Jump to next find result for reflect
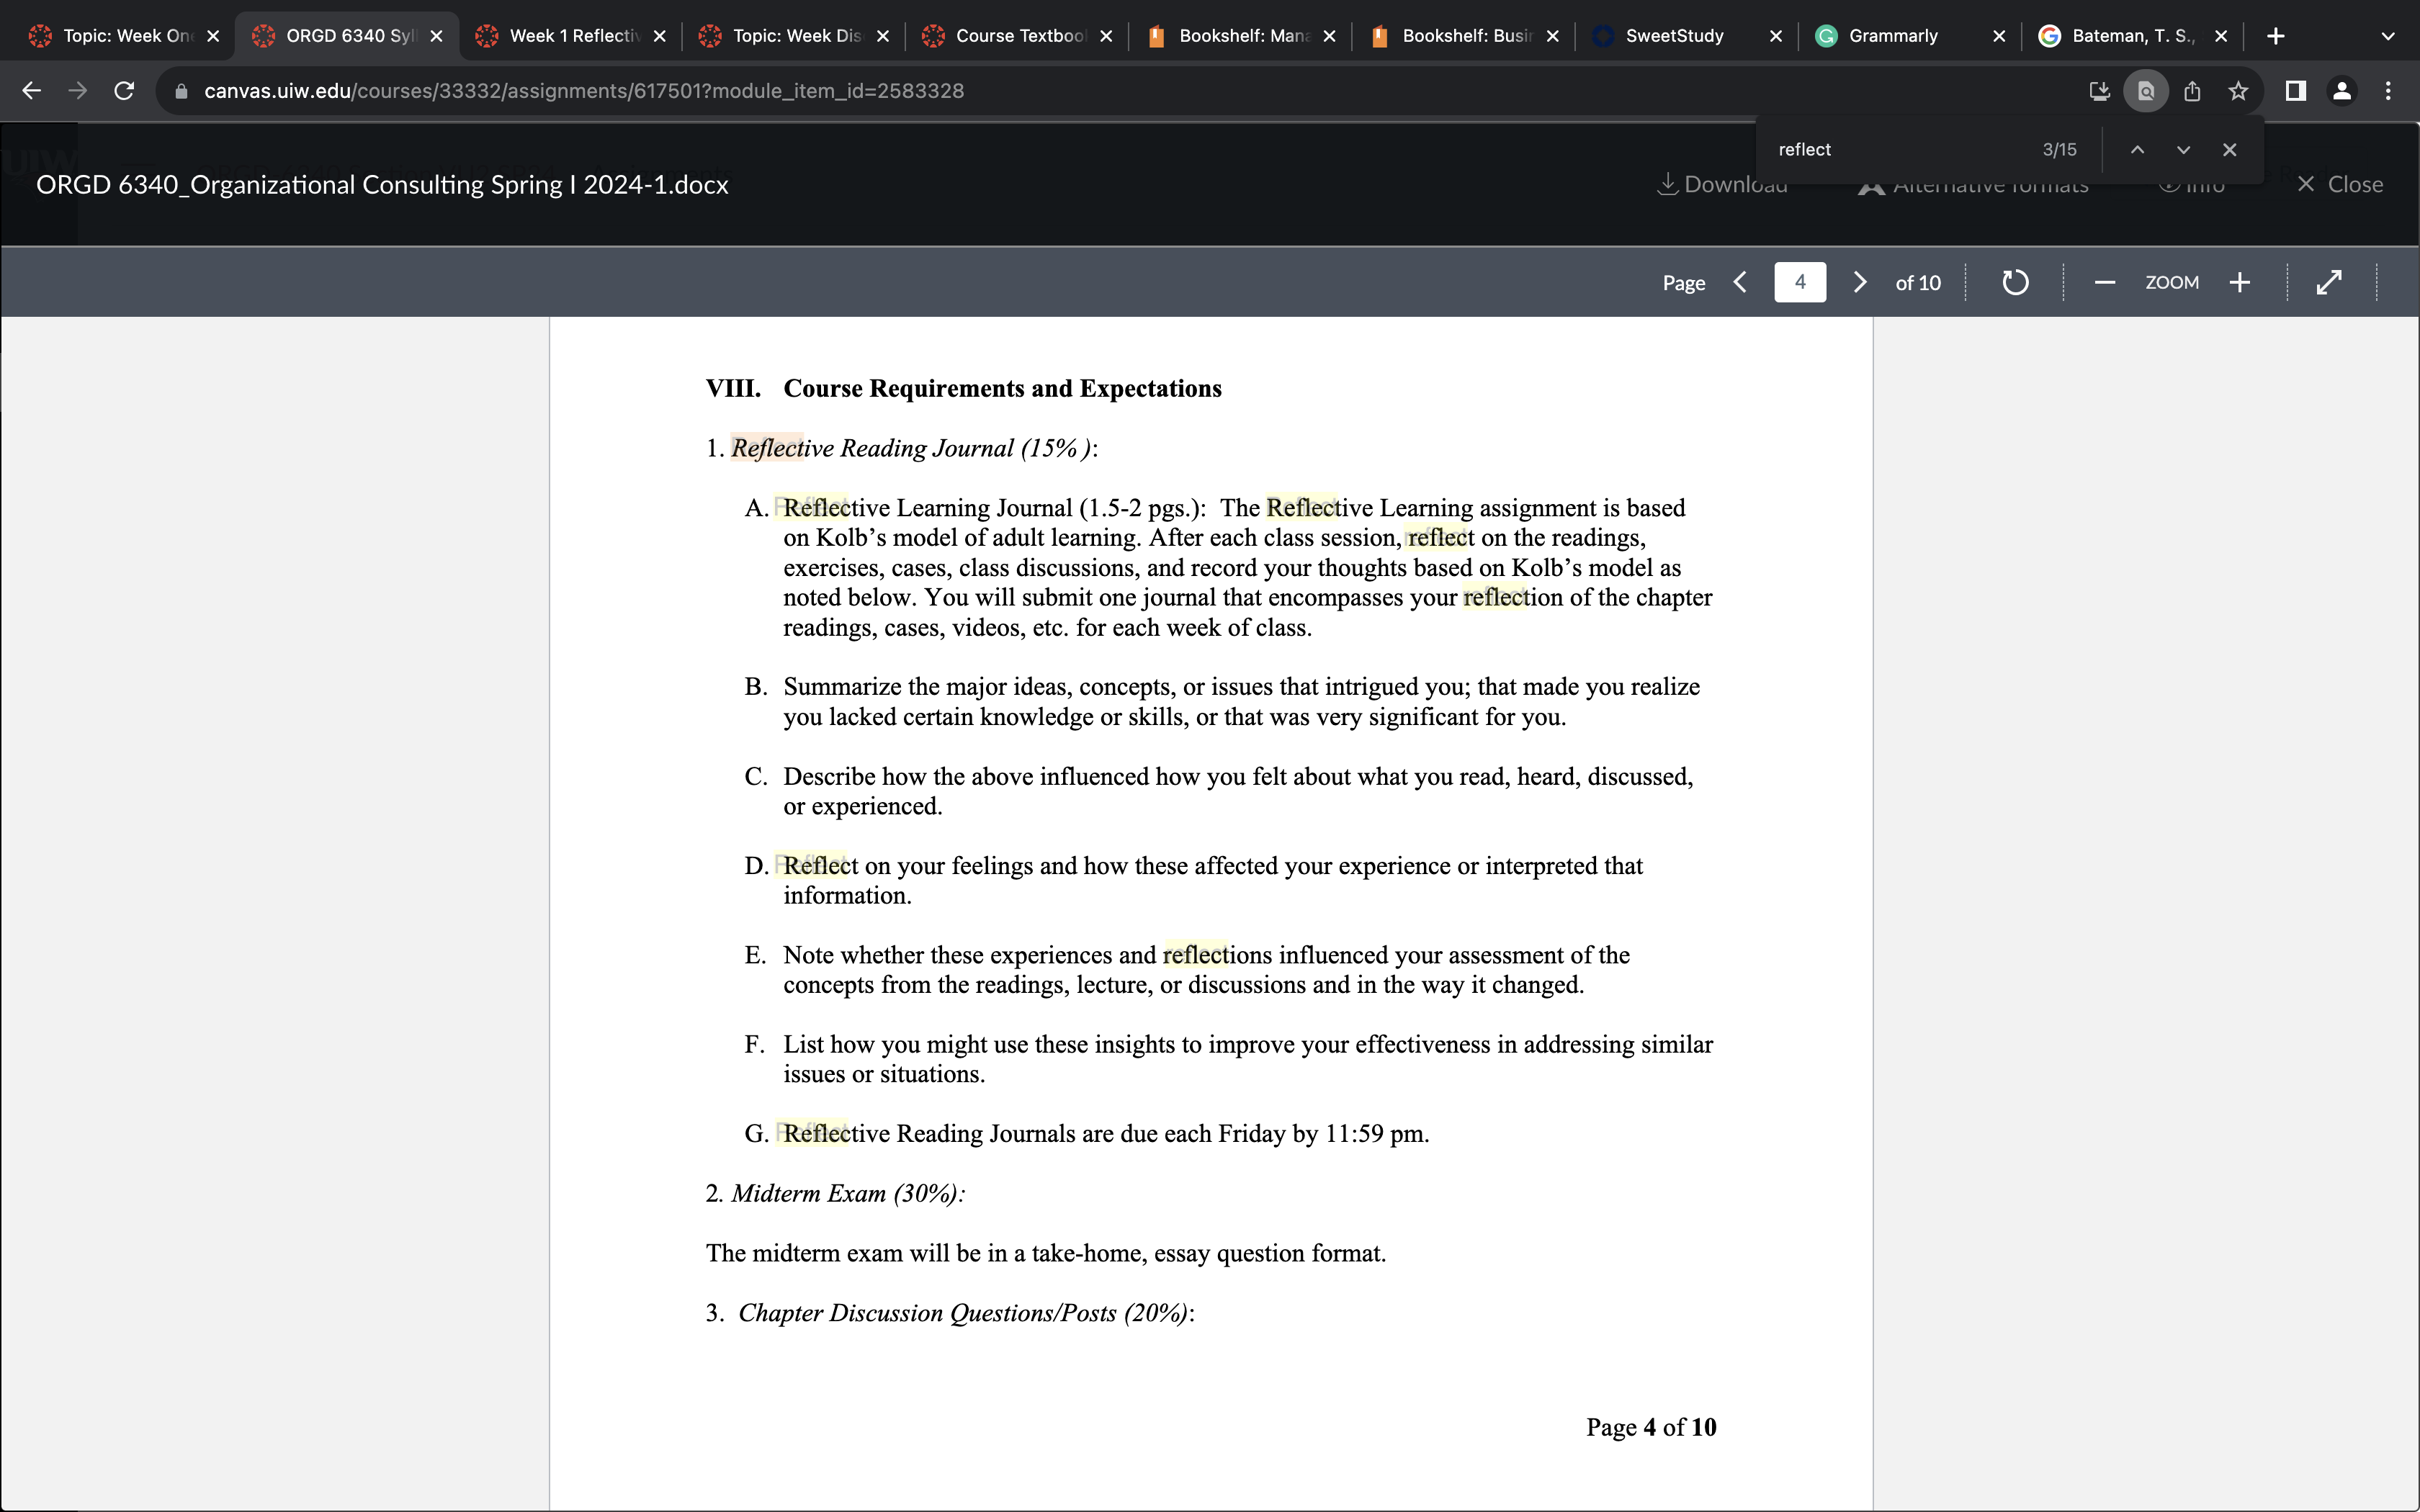 2183,150
